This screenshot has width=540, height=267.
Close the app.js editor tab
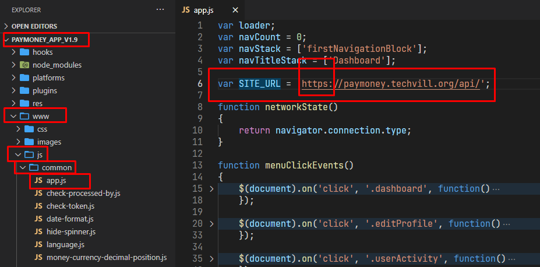click(235, 10)
